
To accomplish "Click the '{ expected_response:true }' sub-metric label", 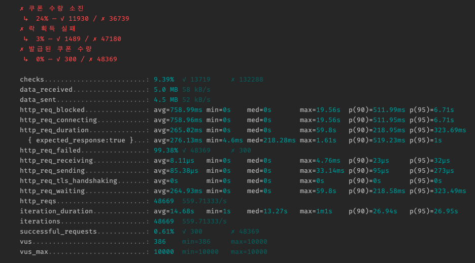I will pos(81,140).
